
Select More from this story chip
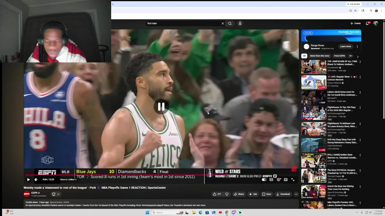tap(320, 56)
